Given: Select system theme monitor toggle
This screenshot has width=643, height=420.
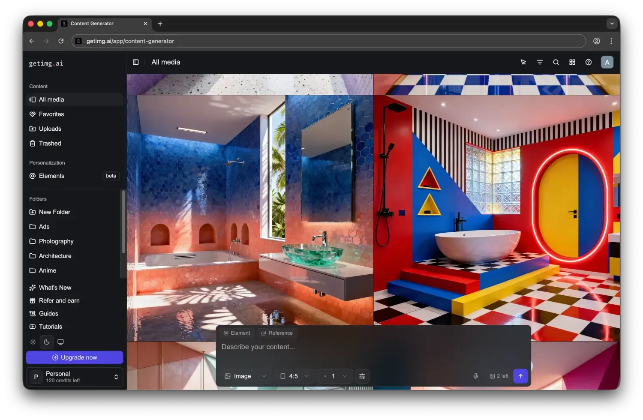Looking at the screenshot, I should pyautogui.click(x=60, y=342).
